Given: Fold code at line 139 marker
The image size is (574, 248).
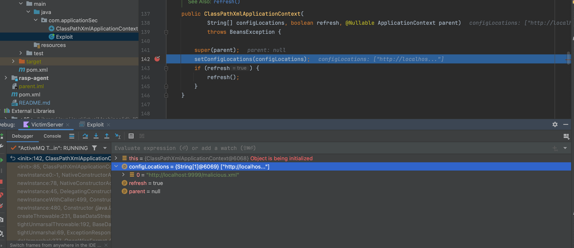Looking at the screenshot, I should click(x=166, y=32).
